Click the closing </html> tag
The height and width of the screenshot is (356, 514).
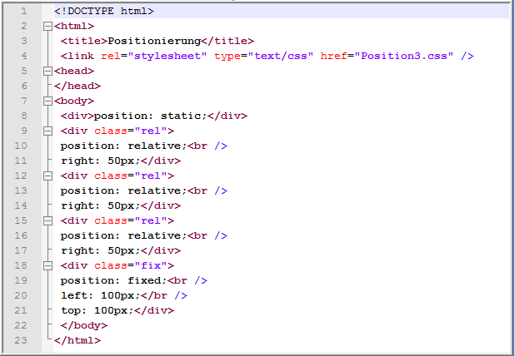pyautogui.click(x=77, y=341)
